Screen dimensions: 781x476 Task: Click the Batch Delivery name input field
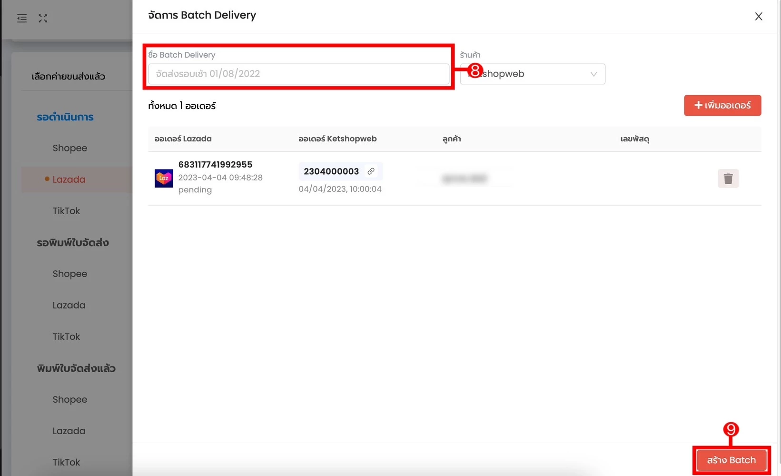pos(298,74)
